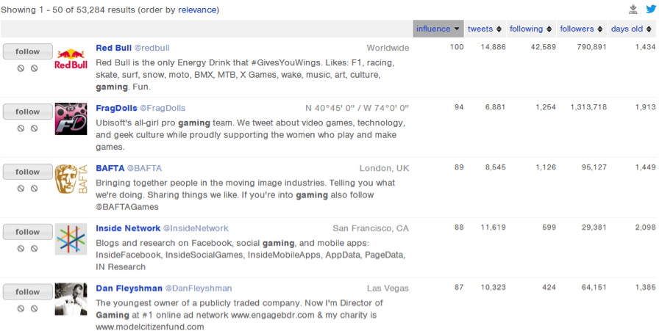Click Red Bull's influence score 100
662x331 pixels.
pyautogui.click(x=457, y=47)
